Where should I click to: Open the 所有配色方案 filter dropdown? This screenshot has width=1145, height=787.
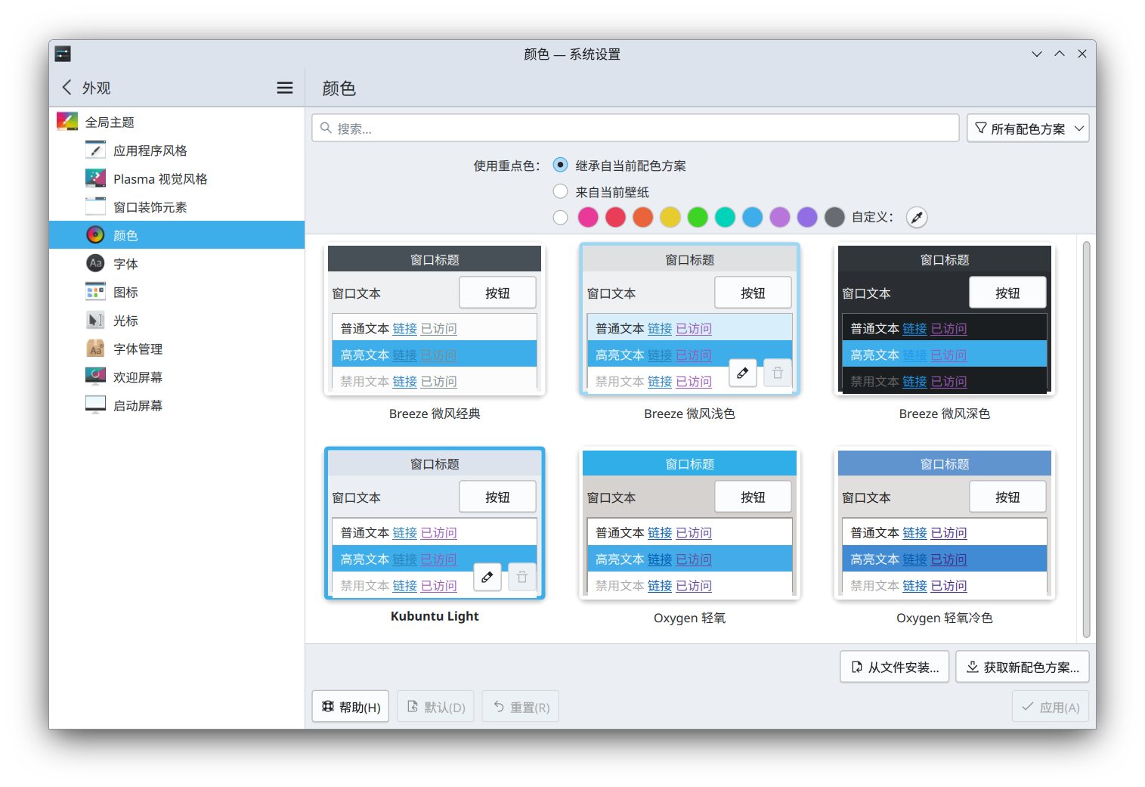coord(1028,129)
